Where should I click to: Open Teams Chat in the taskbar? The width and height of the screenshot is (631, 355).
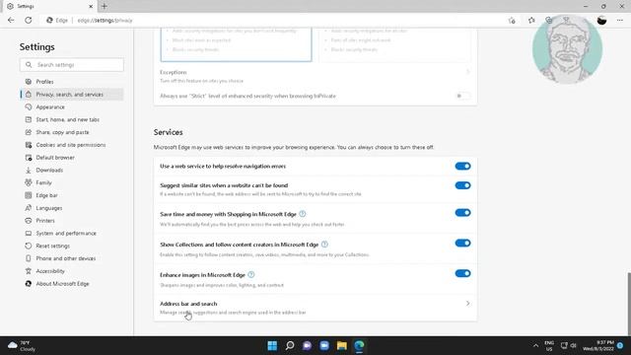[x=307, y=346]
